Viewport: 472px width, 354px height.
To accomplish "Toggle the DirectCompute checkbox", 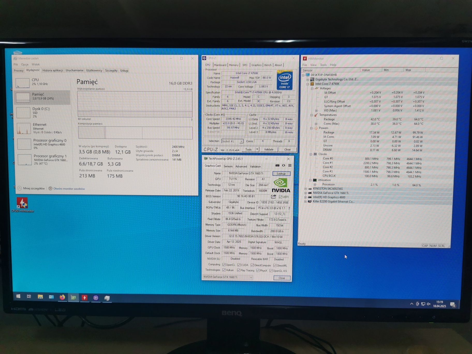I will [252, 265].
